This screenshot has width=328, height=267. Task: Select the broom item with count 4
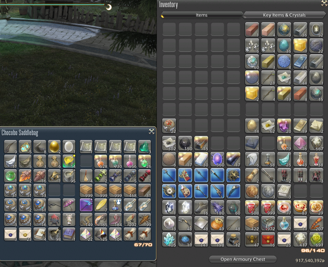point(86,176)
